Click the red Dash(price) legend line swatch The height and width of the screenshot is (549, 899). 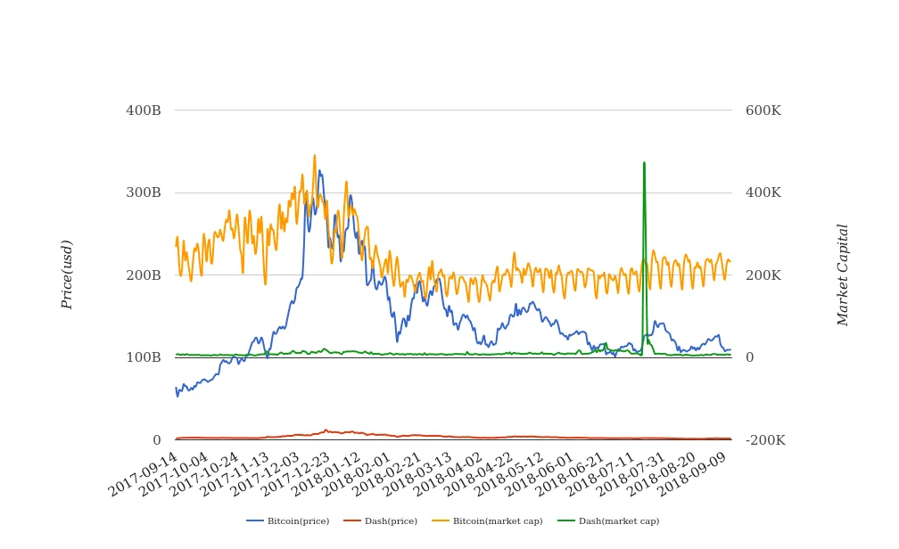352,520
